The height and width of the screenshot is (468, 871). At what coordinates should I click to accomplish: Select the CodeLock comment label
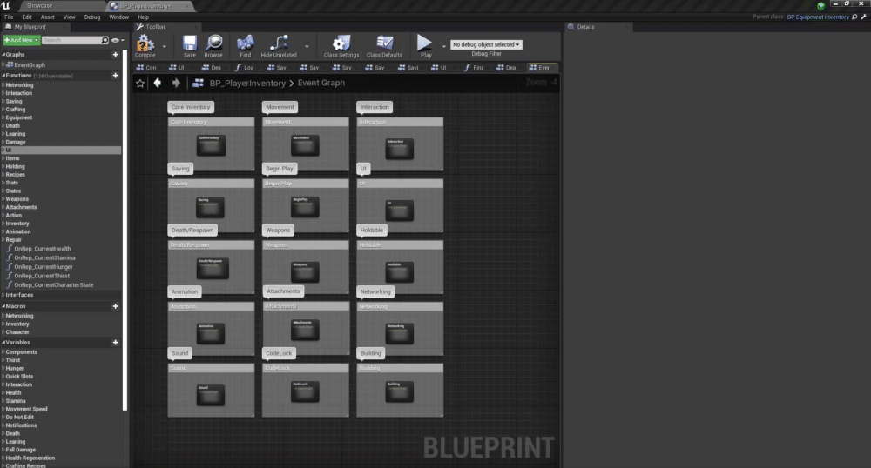(x=279, y=353)
